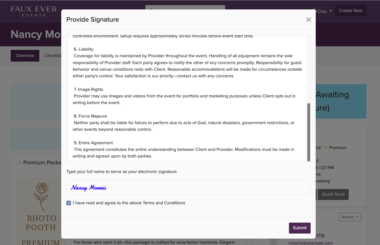380x245 pixels.
Task: Open the Create New menu
Action: pyautogui.click(x=350, y=10)
